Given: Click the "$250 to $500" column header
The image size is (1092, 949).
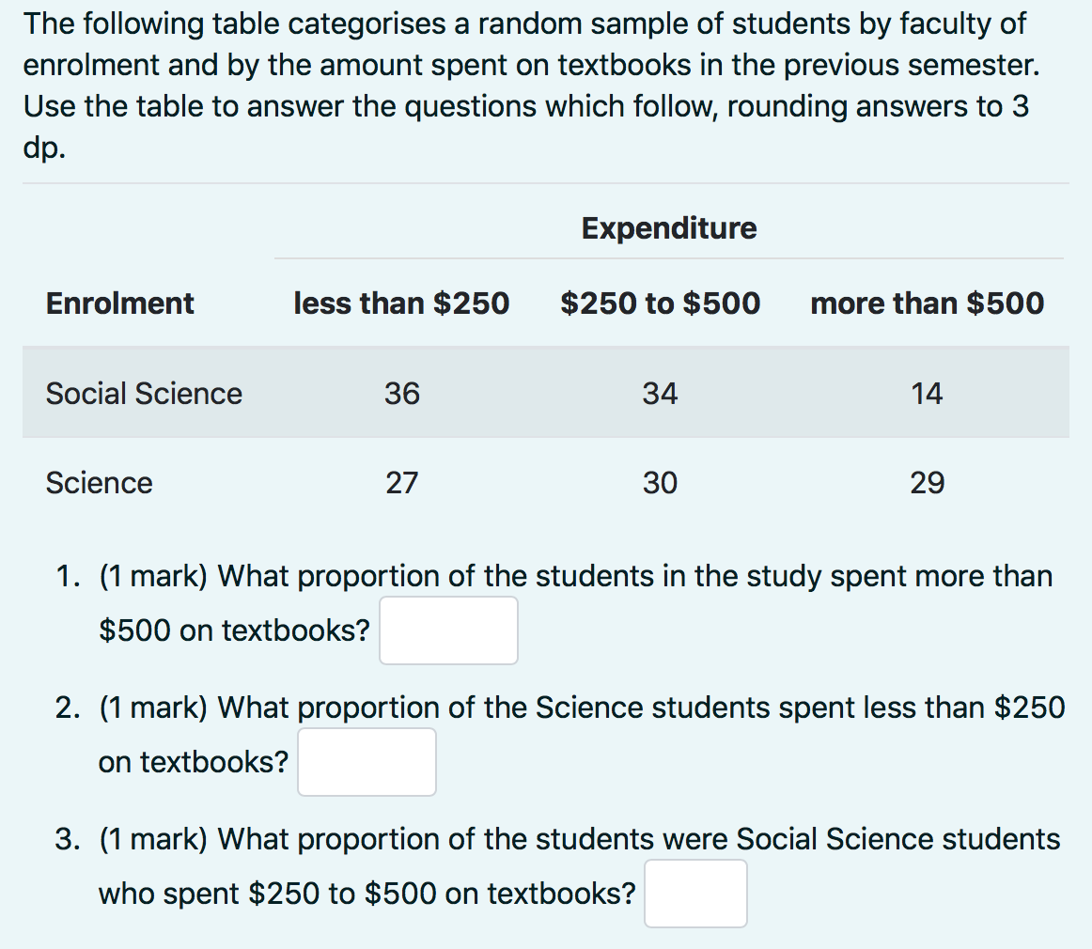Looking at the screenshot, I should [660, 303].
